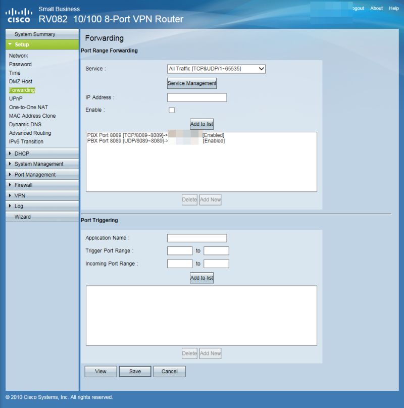Image resolution: width=404 pixels, height=408 pixels.
Task: Expand Port Management menu
Action: [x=42, y=175]
